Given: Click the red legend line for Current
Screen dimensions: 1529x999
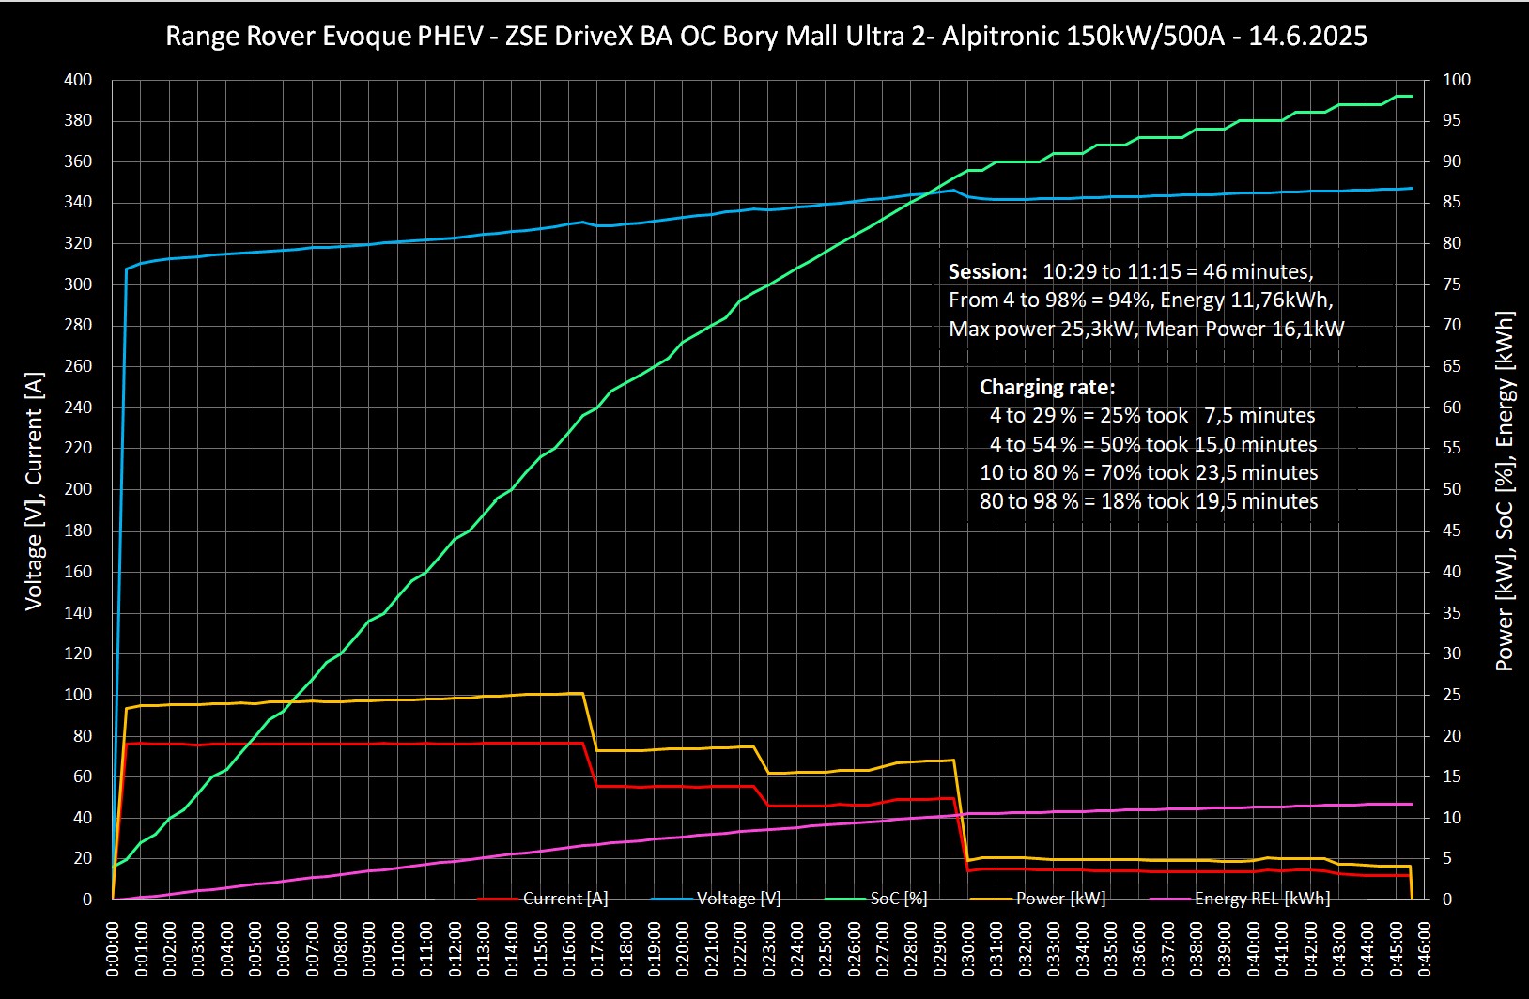Looking at the screenshot, I should tap(499, 899).
